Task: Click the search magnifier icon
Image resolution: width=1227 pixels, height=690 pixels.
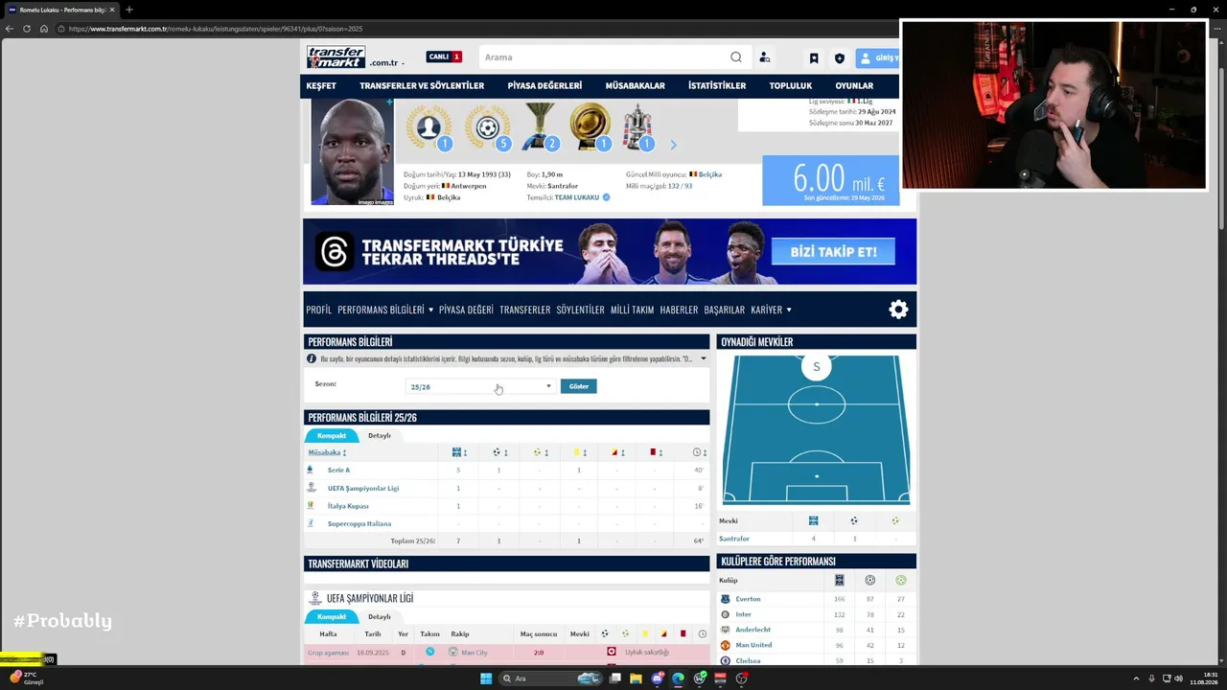Action: (x=736, y=57)
